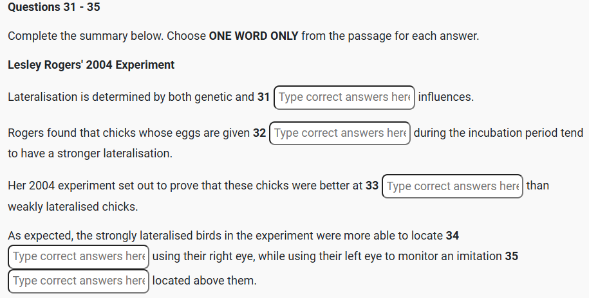Viewport: 589px width, 298px height.
Task: Click the bold number 35 label
Action: pos(511,257)
